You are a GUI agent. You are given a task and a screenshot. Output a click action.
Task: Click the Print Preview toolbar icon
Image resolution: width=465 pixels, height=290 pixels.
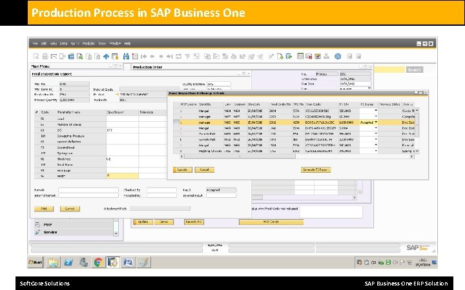pyautogui.click(x=36, y=56)
